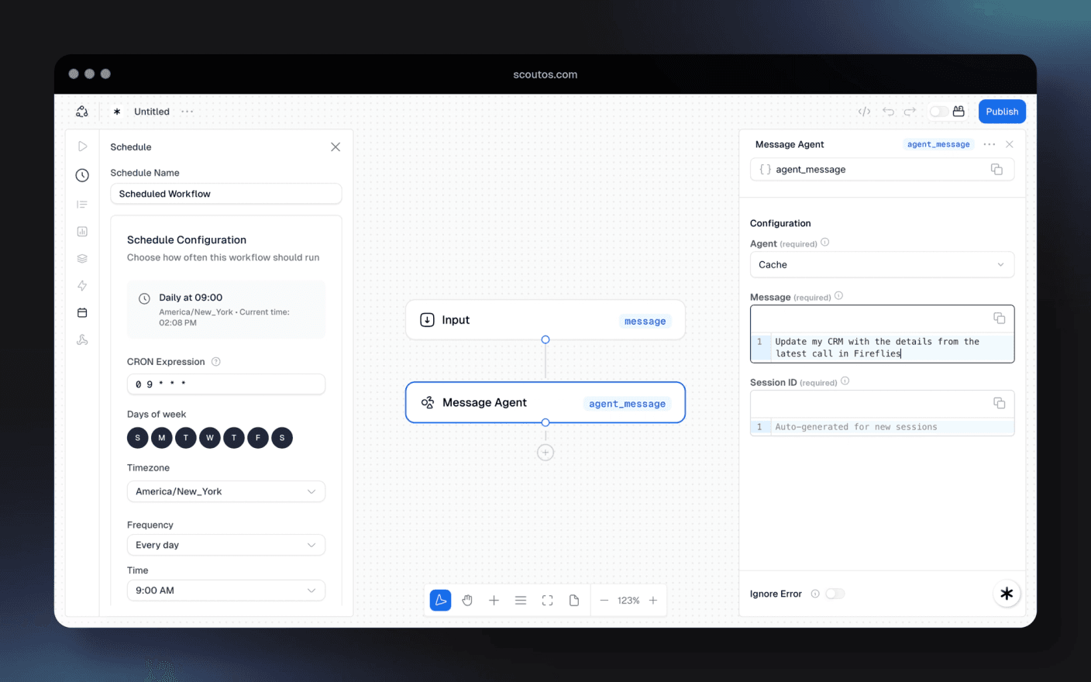
Task: Select the pointer tool in bottom toolbar
Action: coord(440,600)
